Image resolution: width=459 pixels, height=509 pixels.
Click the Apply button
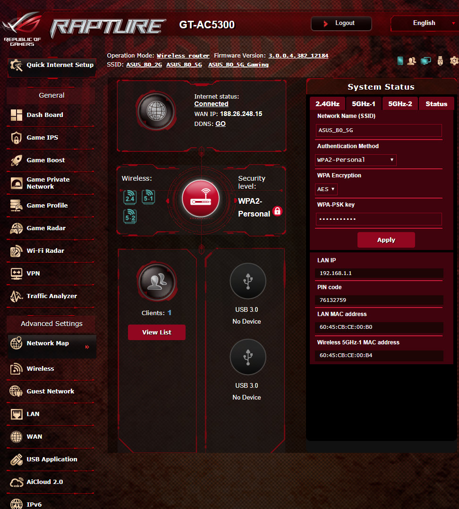386,240
